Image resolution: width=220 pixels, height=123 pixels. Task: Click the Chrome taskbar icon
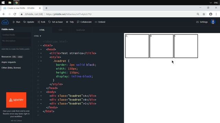(x=16, y=2)
